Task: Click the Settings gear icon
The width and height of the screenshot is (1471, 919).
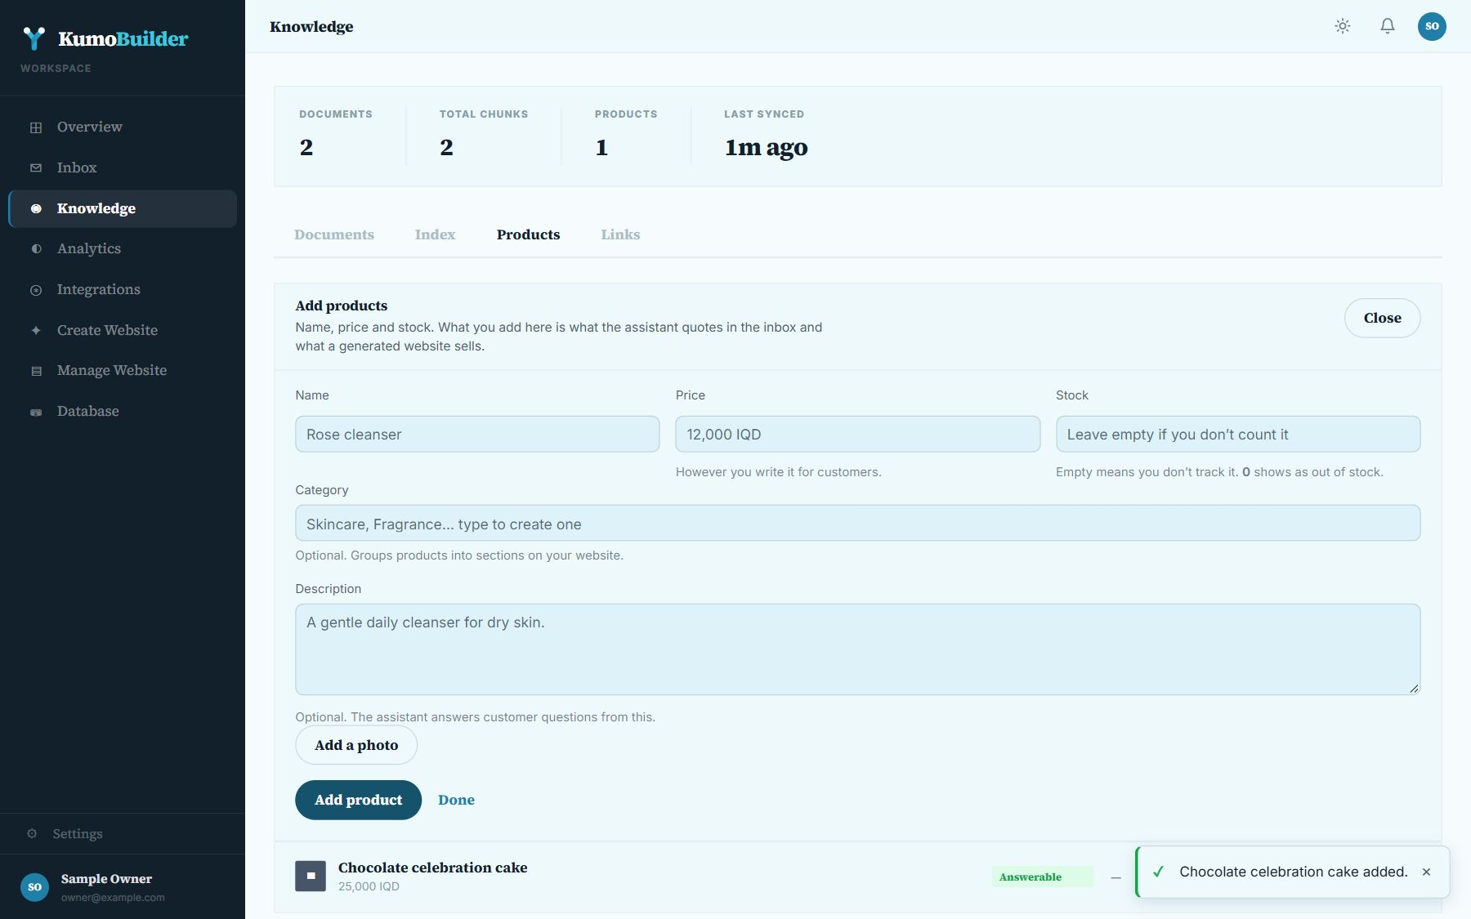Action: click(x=32, y=834)
